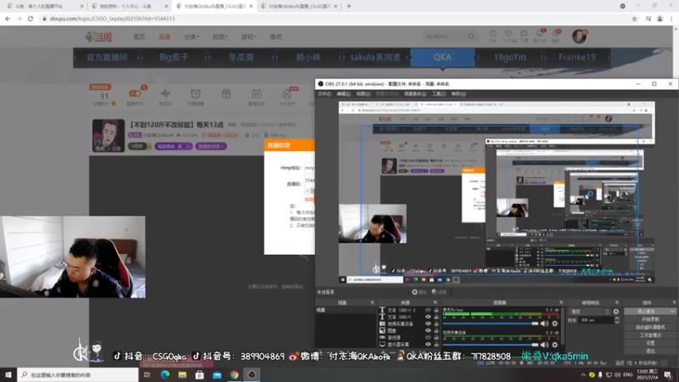This screenshot has height=382, width=679.
Task: Click the Douyu logo
Action: (x=98, y=37)
